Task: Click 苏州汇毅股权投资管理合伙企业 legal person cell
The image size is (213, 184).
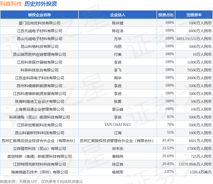Action: pyautogui.click(x=117, y=141)
